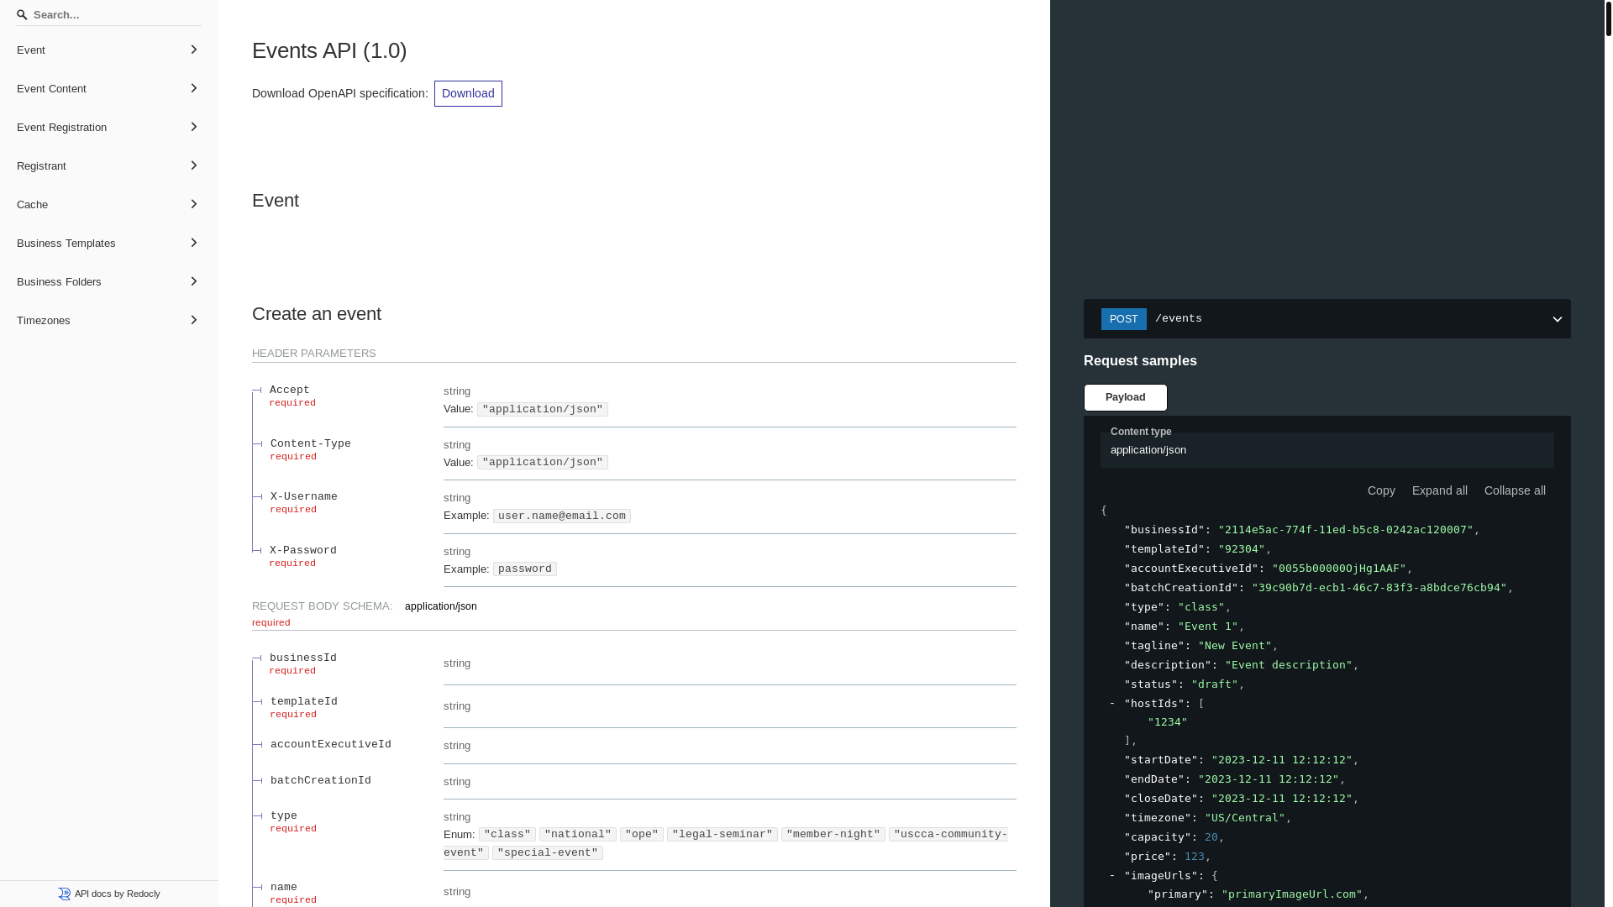Click the "class" enum value
The image size is (1613, 907).
tap(507, 835)
